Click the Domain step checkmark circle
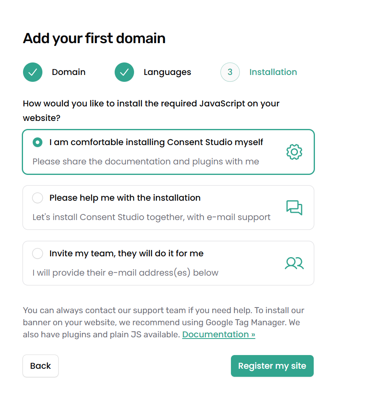The height and width of the screenshot is (403, 367). tap(33, 72)
